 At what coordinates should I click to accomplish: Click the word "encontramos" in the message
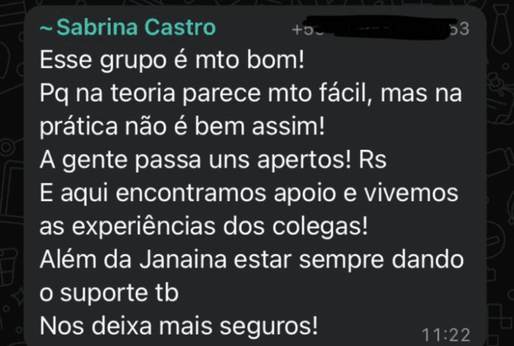click(191, 193)
